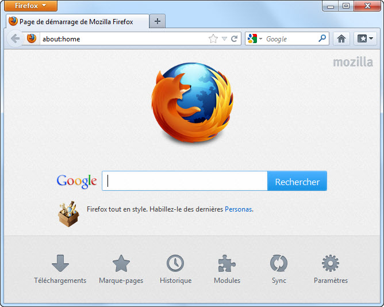Click the Firefox site identity icon in address bar
The width and height of the screenshot is (384, 307).
click(32, 39)
